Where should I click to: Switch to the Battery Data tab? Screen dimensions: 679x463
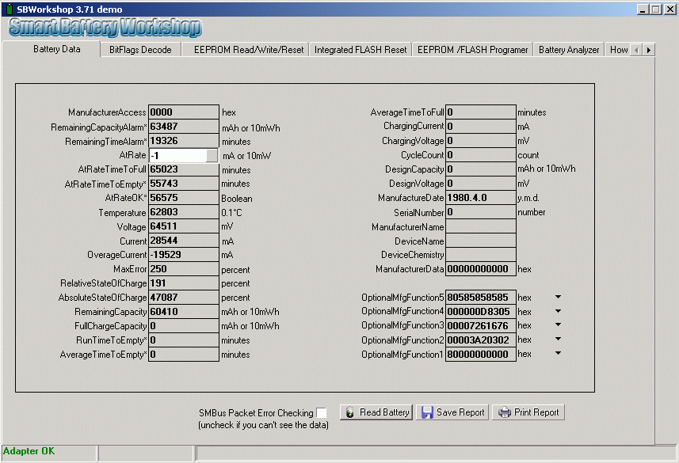tap(57, 49)
